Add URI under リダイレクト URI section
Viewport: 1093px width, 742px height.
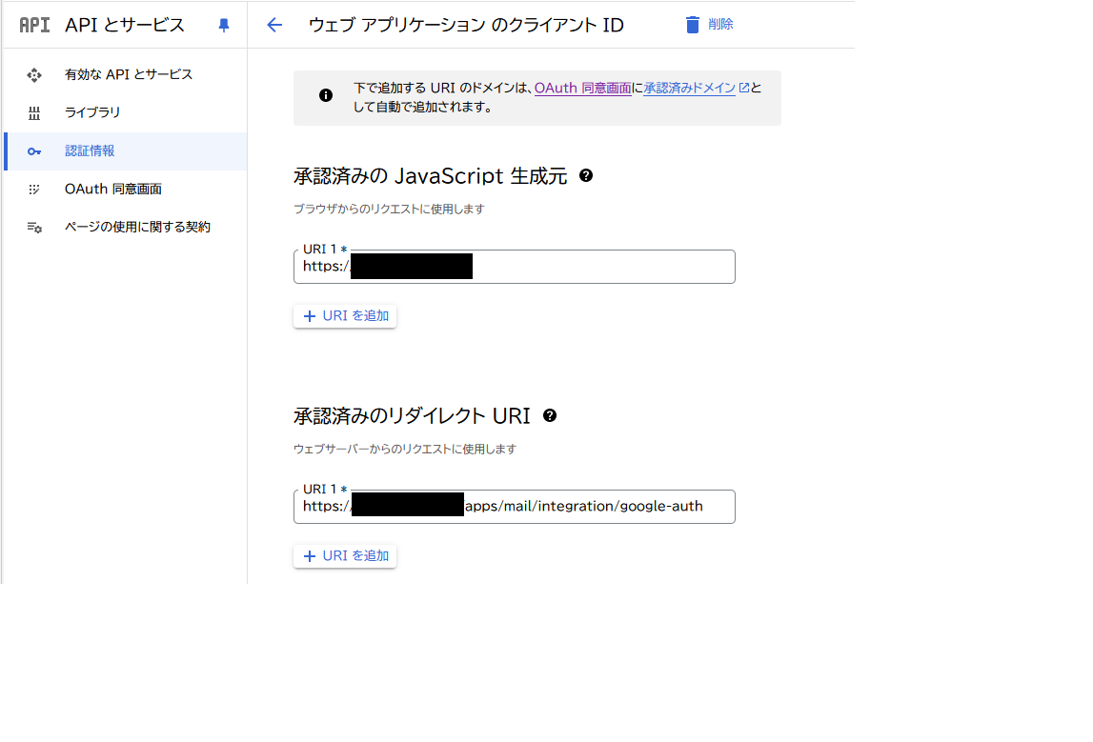pos(345,555)
